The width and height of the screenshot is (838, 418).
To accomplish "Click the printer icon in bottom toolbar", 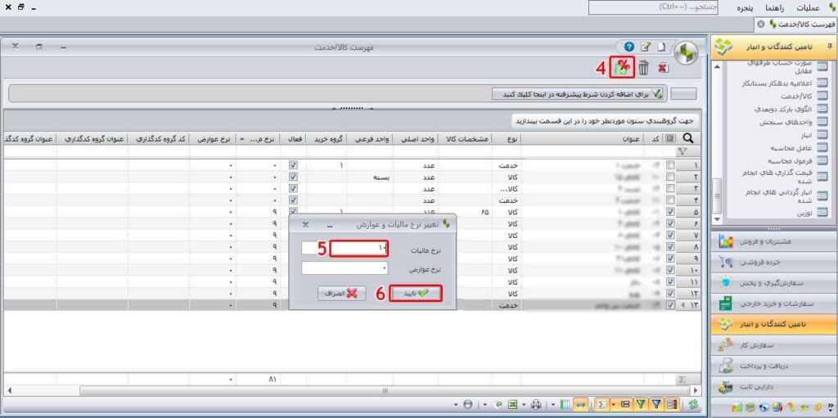I will [x=536, y=405].
